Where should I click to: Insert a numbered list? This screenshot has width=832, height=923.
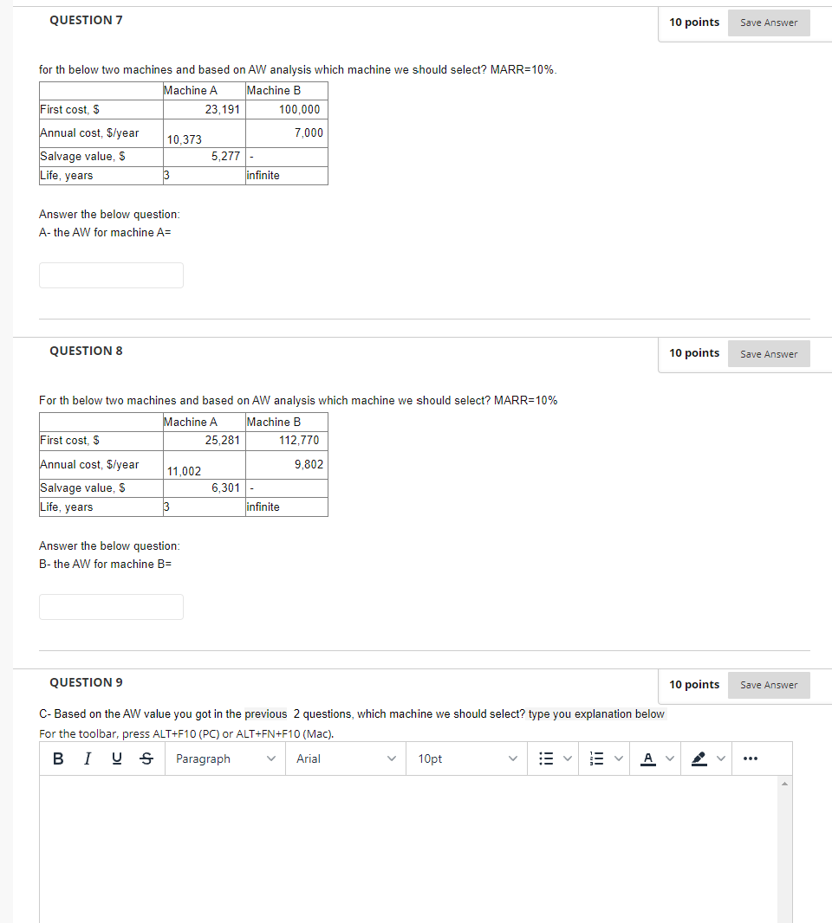[597, 758]
